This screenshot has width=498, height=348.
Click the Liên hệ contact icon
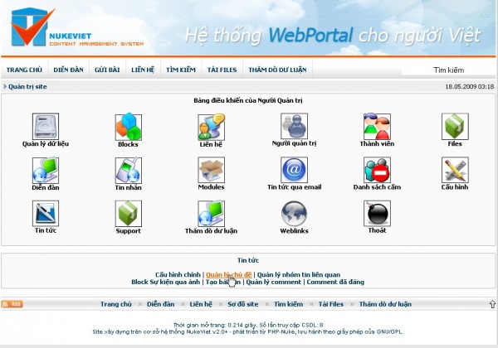(211, 127)
